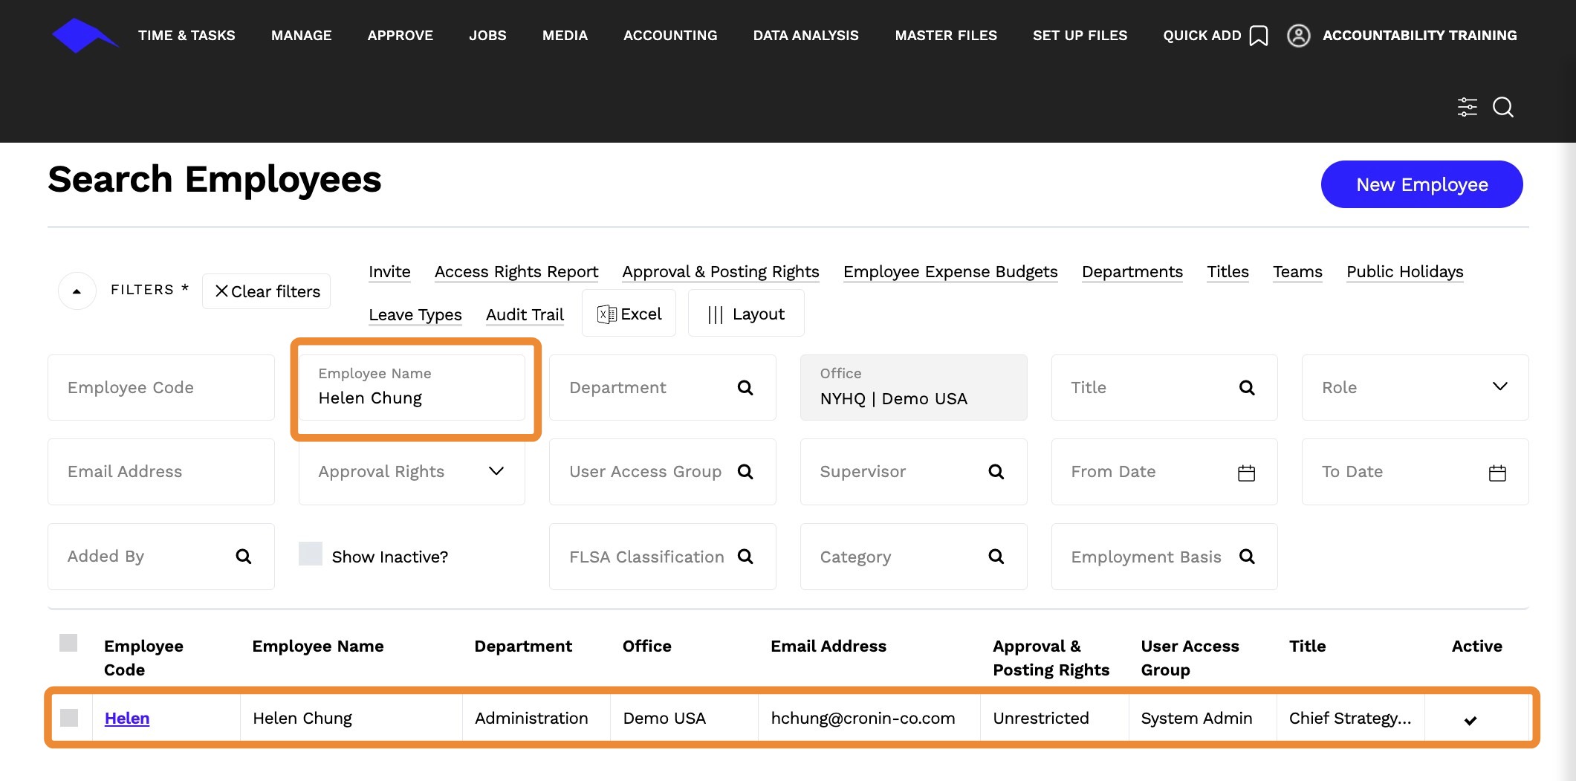Open the Quick Add bookmark icon

coord(1258,36)
